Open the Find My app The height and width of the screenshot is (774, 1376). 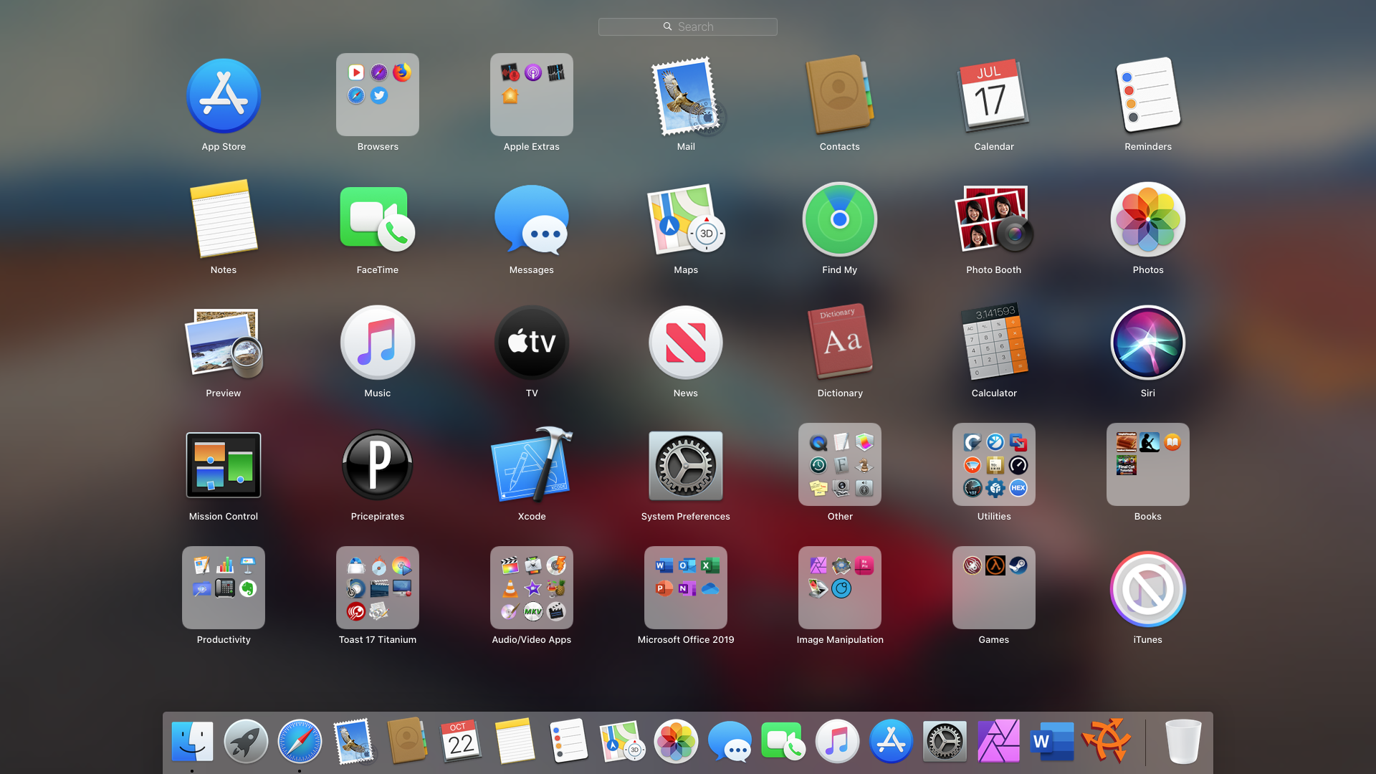839,219
